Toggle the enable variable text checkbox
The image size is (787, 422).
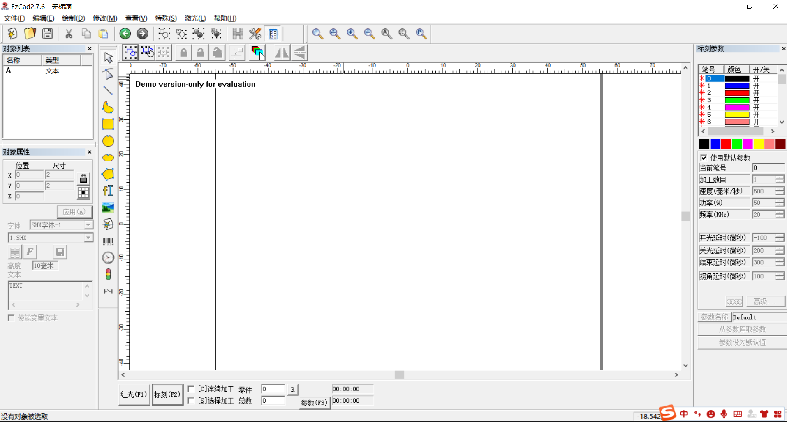tap(11, 318)
